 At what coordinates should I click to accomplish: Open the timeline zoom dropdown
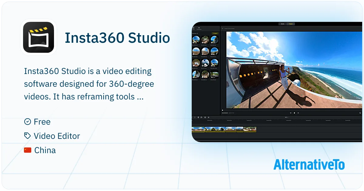click(x=286, y=117)
